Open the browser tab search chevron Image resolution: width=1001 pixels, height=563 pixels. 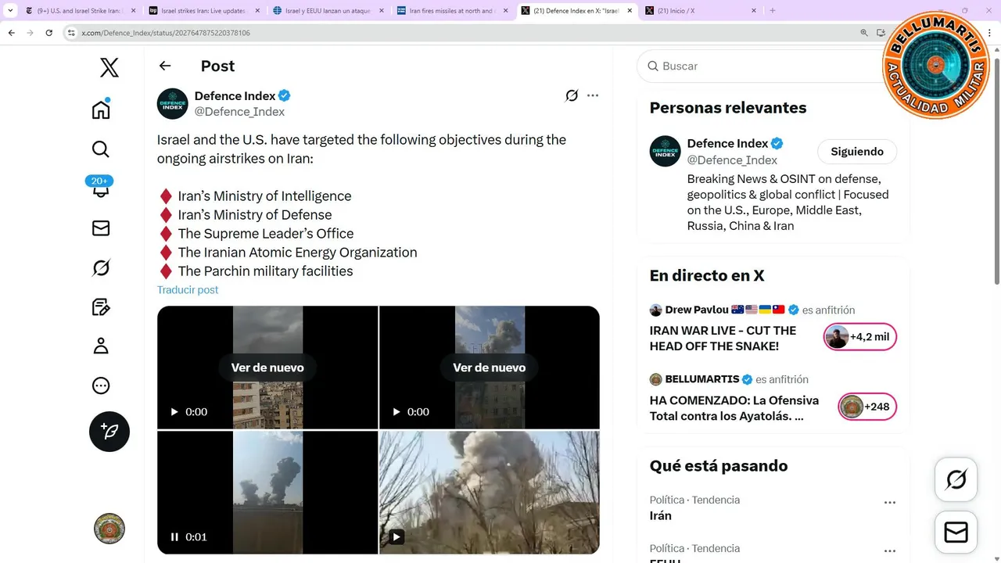pyautogui.click(x=10, y=11)
